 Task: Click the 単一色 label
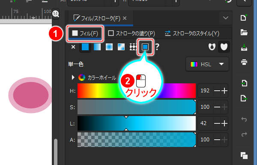coord(76,64)
